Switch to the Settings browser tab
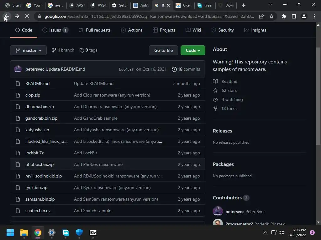Screen dimensions: 321x240 (x=120, y=5)
